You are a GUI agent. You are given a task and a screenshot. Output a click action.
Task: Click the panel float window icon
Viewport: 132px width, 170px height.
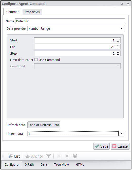(122, 4)
